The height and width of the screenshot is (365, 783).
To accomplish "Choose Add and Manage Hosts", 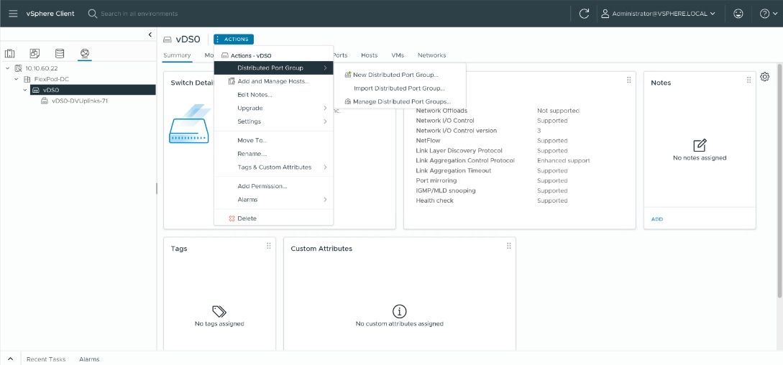I will tap(274, 81).
